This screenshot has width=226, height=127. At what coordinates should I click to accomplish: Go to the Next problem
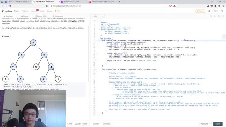click(86, 124)
